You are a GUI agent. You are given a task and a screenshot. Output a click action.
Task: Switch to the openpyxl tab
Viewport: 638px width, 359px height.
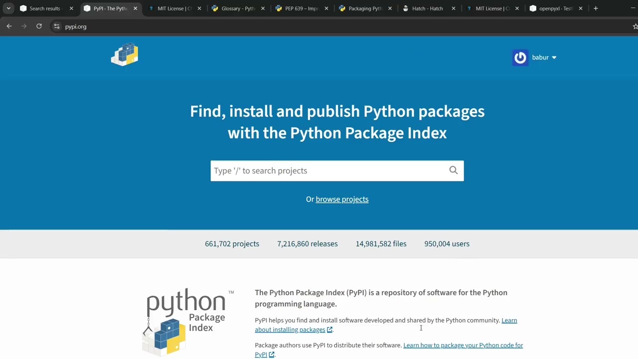556,8
